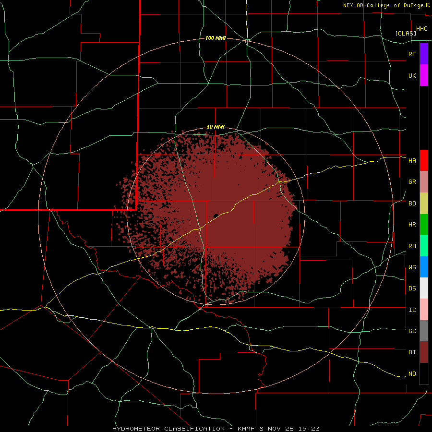Click the 'HA' legend label
The height and width of the screenshot is (432, 432).
coord(412,161)
